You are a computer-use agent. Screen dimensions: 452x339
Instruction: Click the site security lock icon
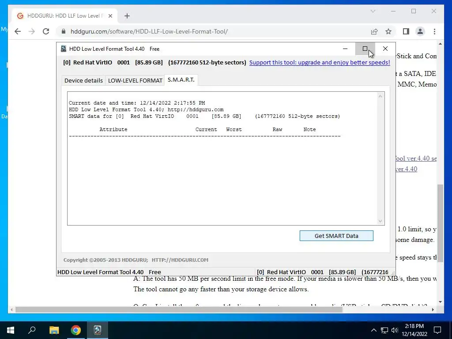click(64, 31)
